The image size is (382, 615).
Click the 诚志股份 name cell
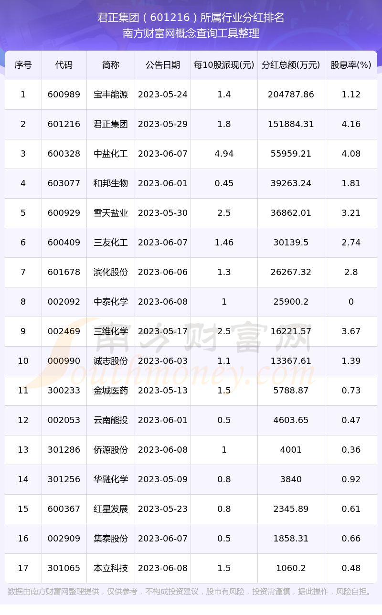(111, 361)
